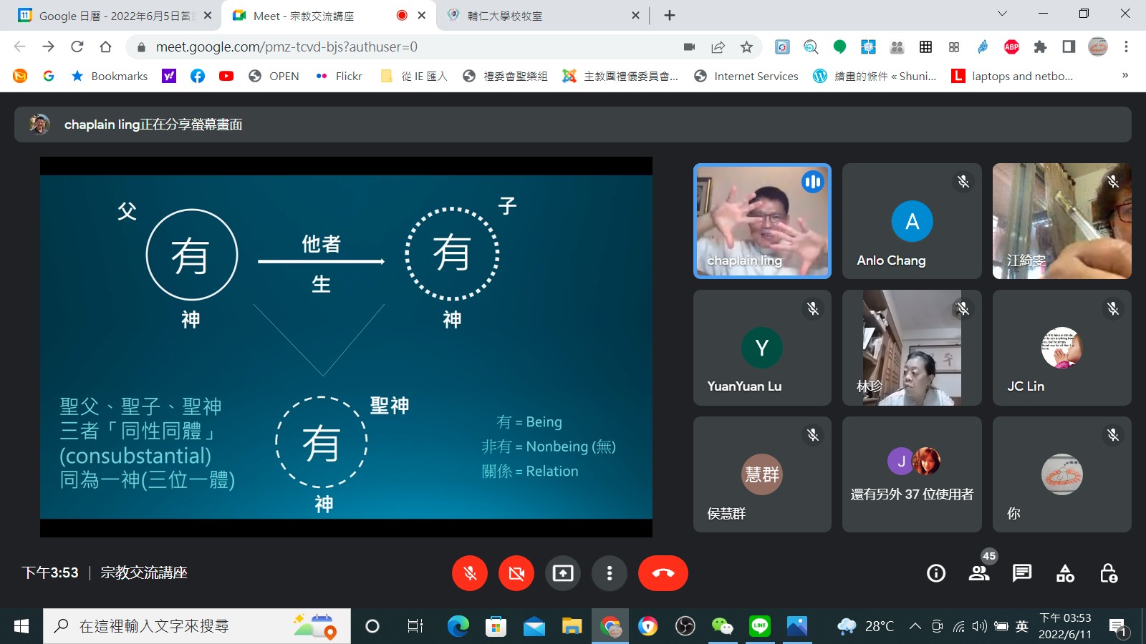The height and width of the screenshot is (644, 1146).
Task: Select the chaplain ling video tile
Action: point(762,221)
